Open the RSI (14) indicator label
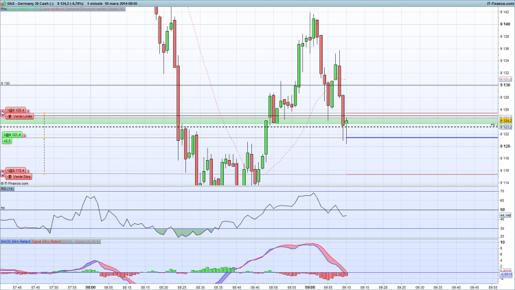Viewport: 515px width, 290px height. [x=8, y=189]
